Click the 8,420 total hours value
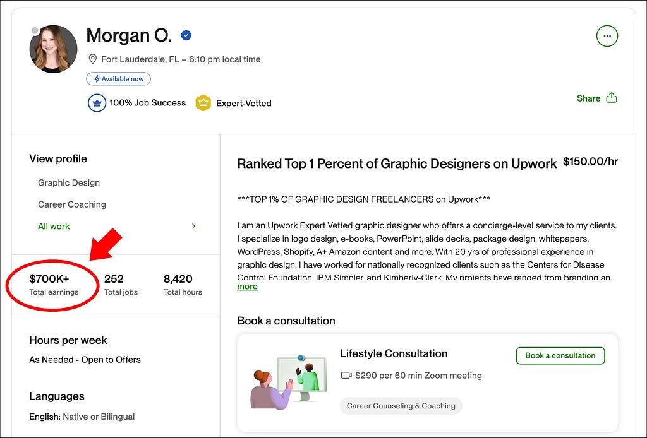The image size is (647, 438). [x=178, y=279]
